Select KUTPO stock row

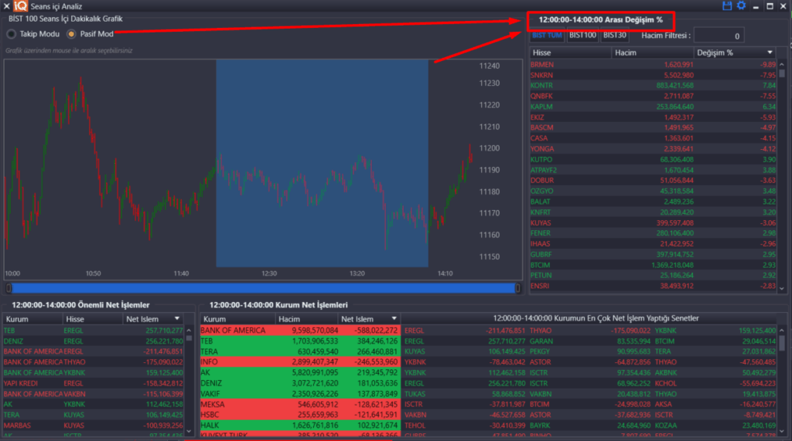coord(653,159)
